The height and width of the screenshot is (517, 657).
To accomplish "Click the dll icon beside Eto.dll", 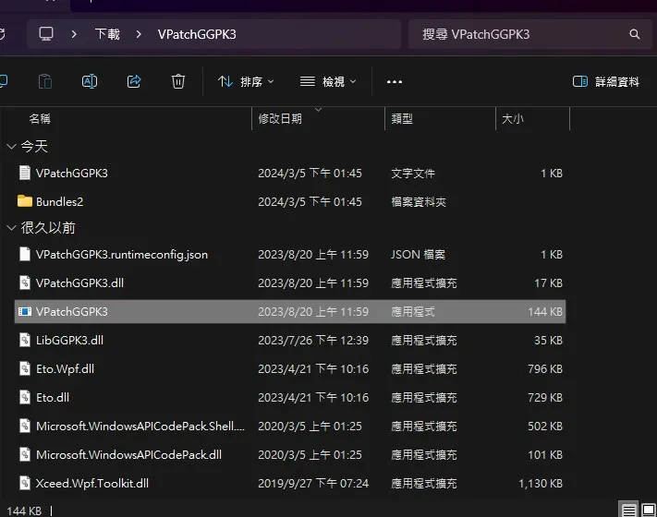I will tap(25, 397).
